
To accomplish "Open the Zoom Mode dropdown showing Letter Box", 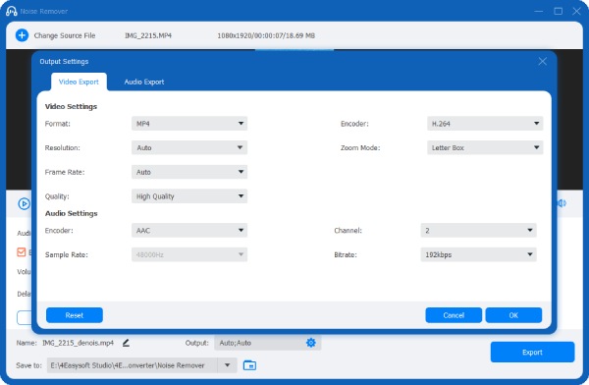I will coord(485,147).
